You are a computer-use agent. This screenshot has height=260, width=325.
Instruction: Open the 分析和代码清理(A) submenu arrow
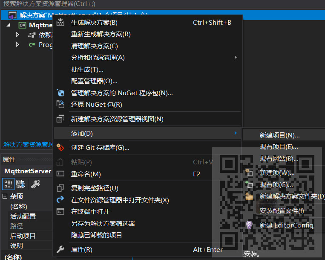point(236,57)
